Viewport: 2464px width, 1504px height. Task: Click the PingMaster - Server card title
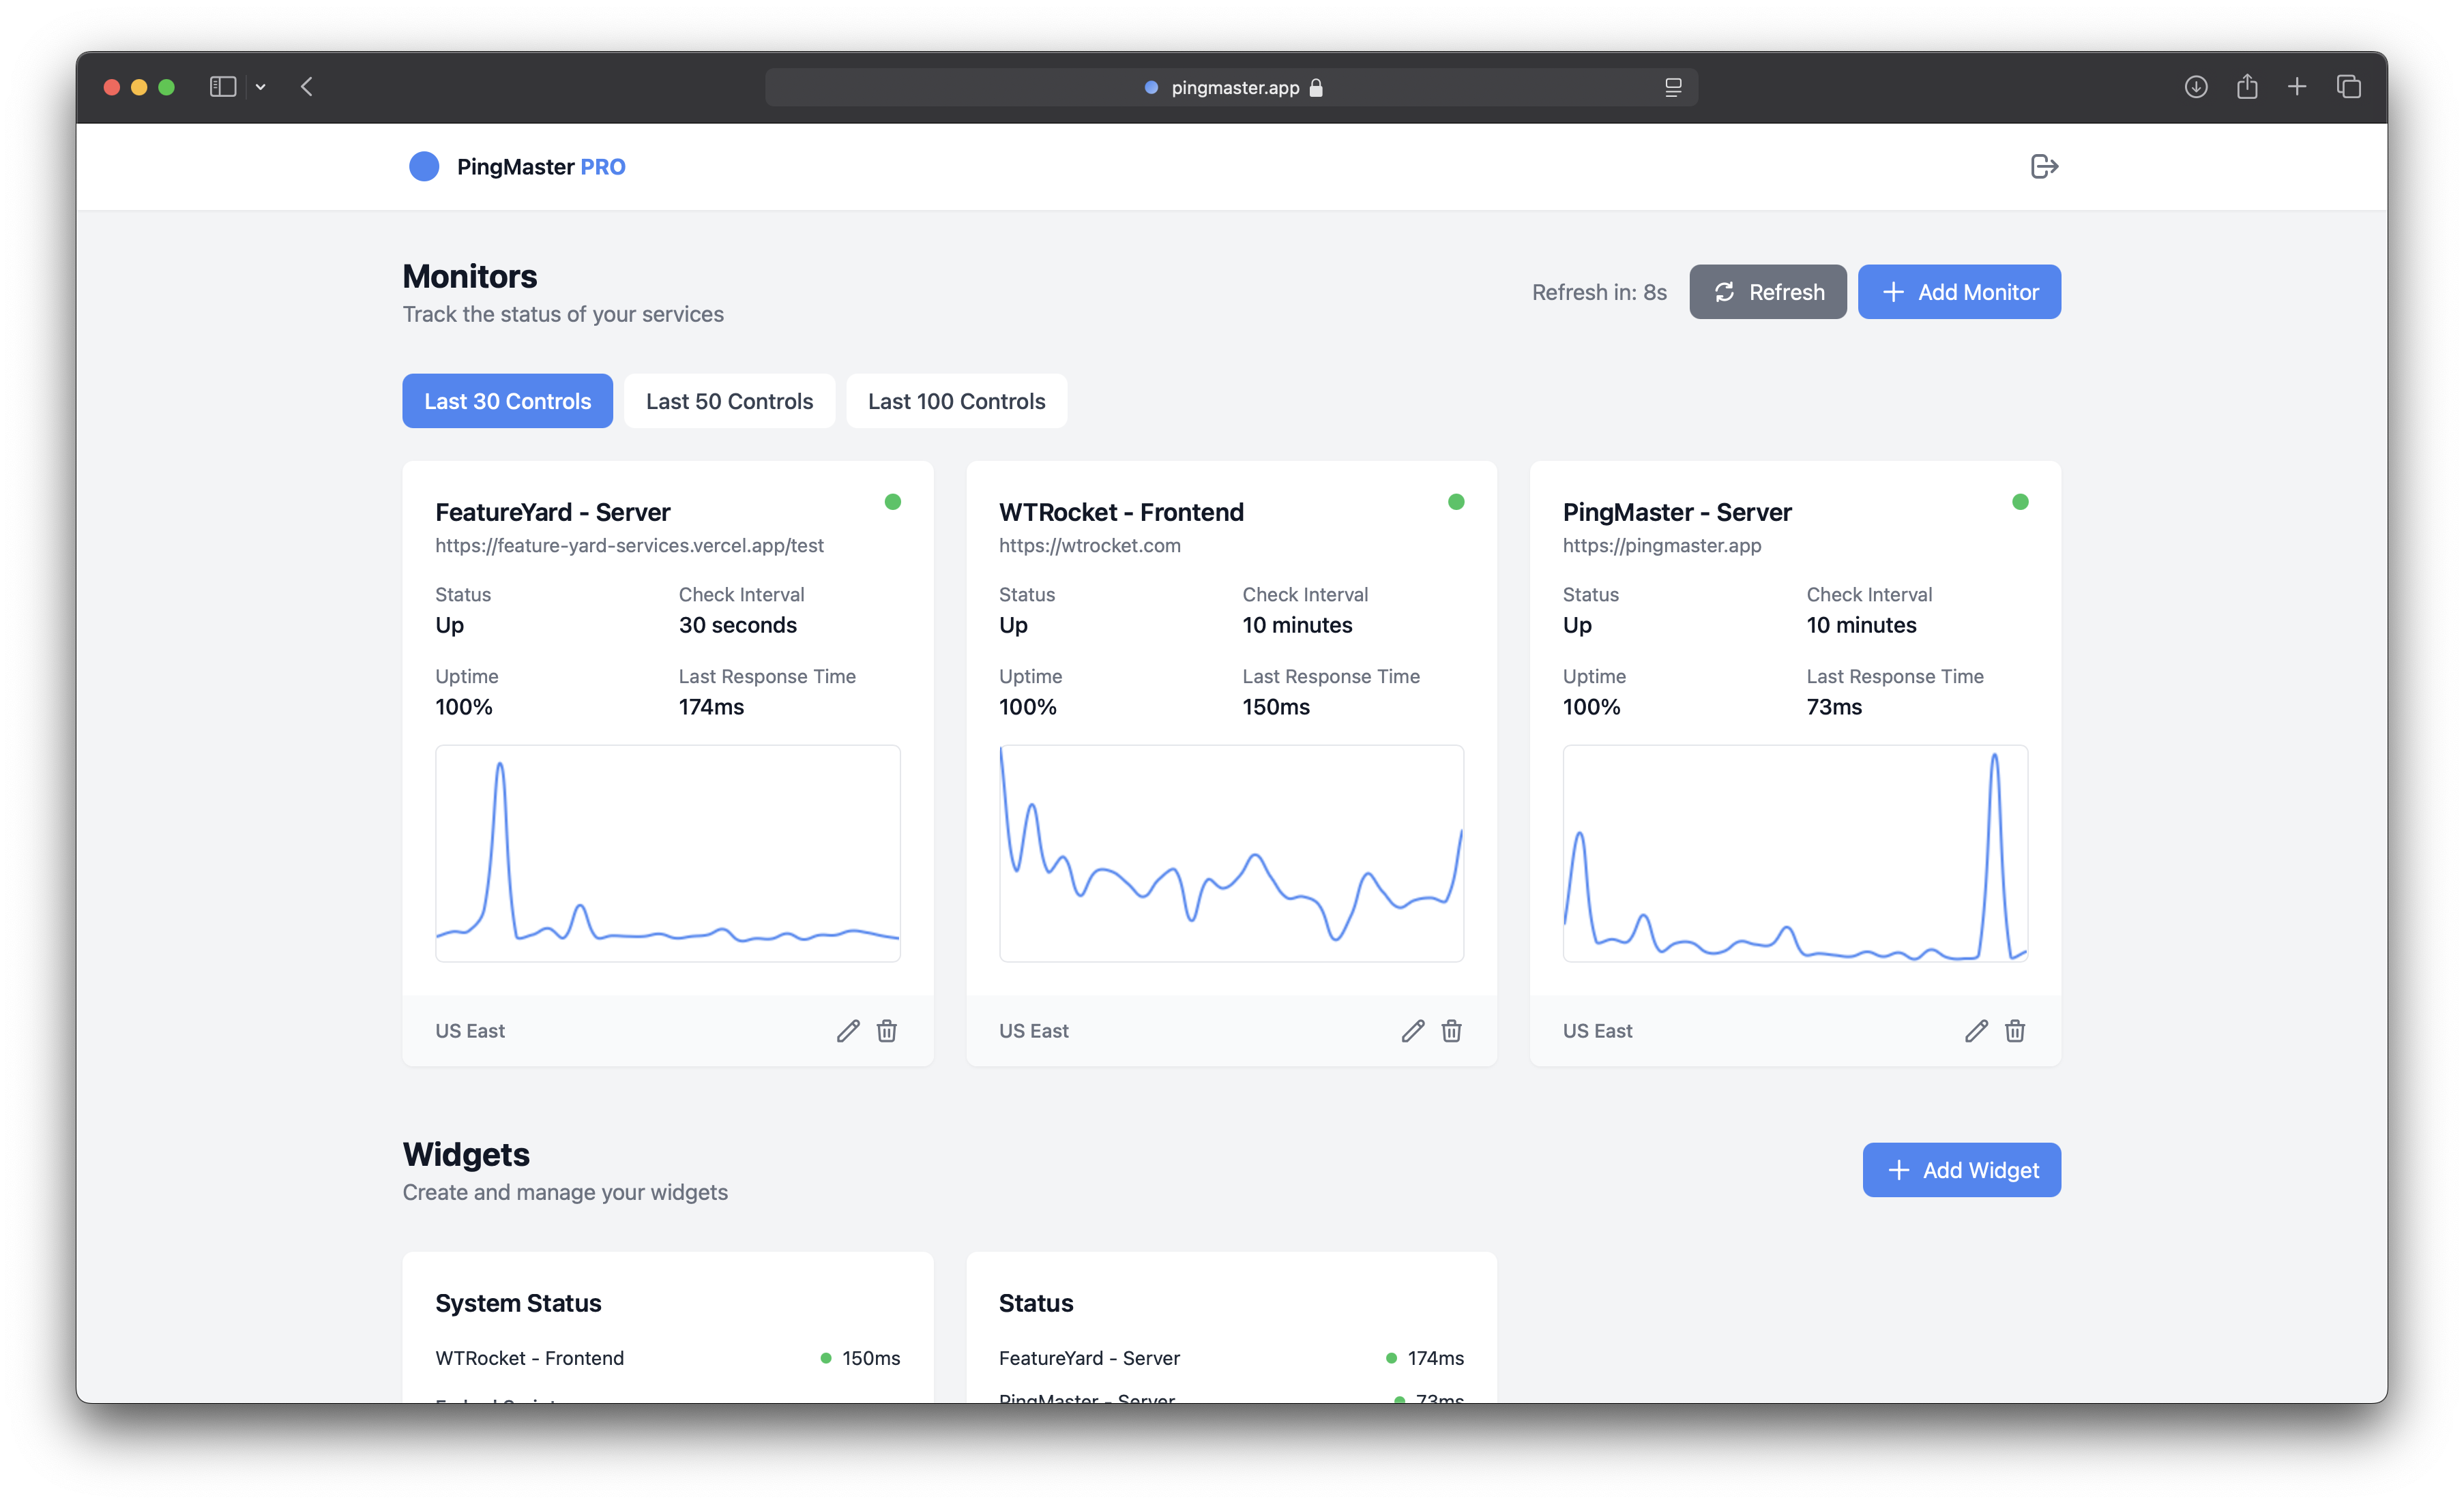pos(1677,511)
